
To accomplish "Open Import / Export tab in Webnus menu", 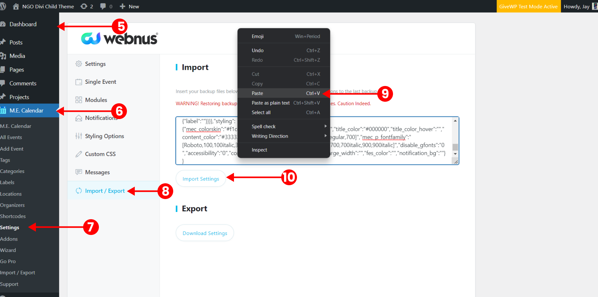I will [113, 191].
